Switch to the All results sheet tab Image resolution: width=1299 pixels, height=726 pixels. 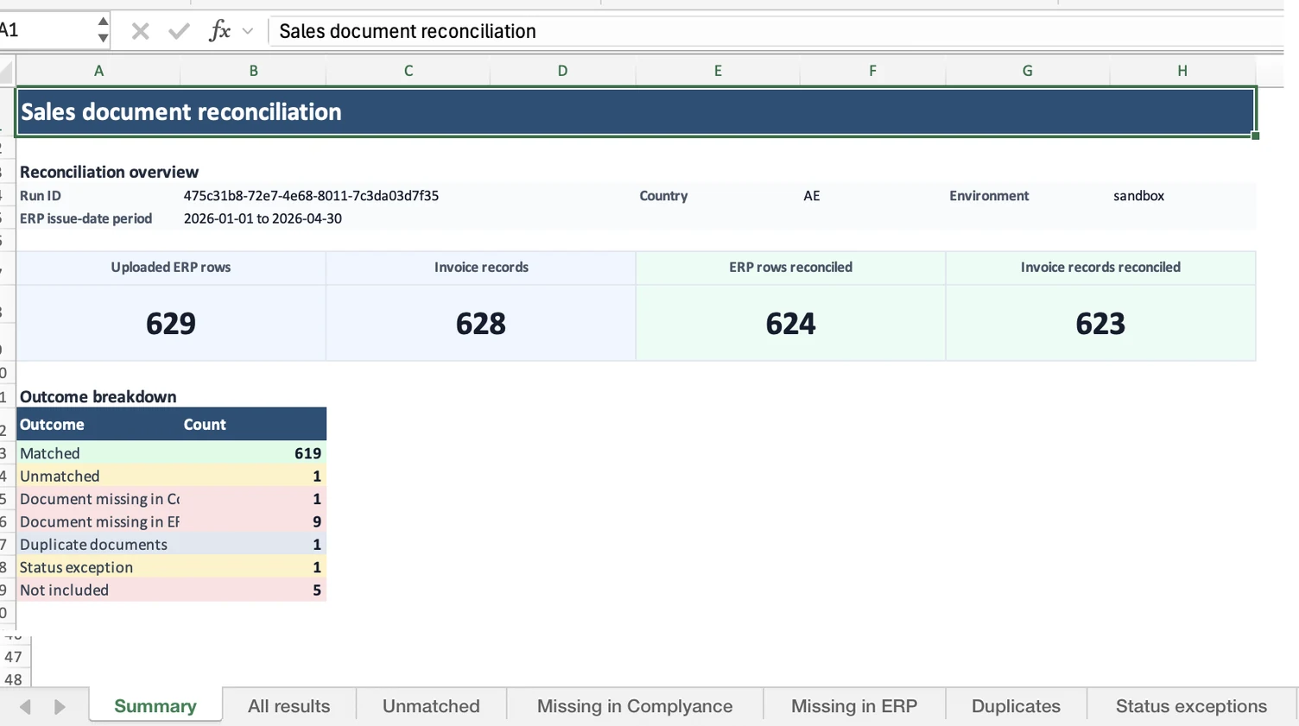pos(289,706)
